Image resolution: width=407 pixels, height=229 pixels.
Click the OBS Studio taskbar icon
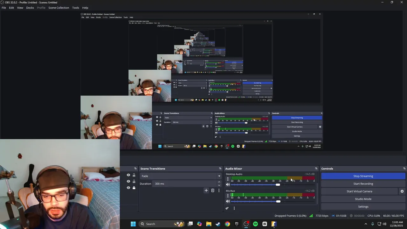[246, 224]
